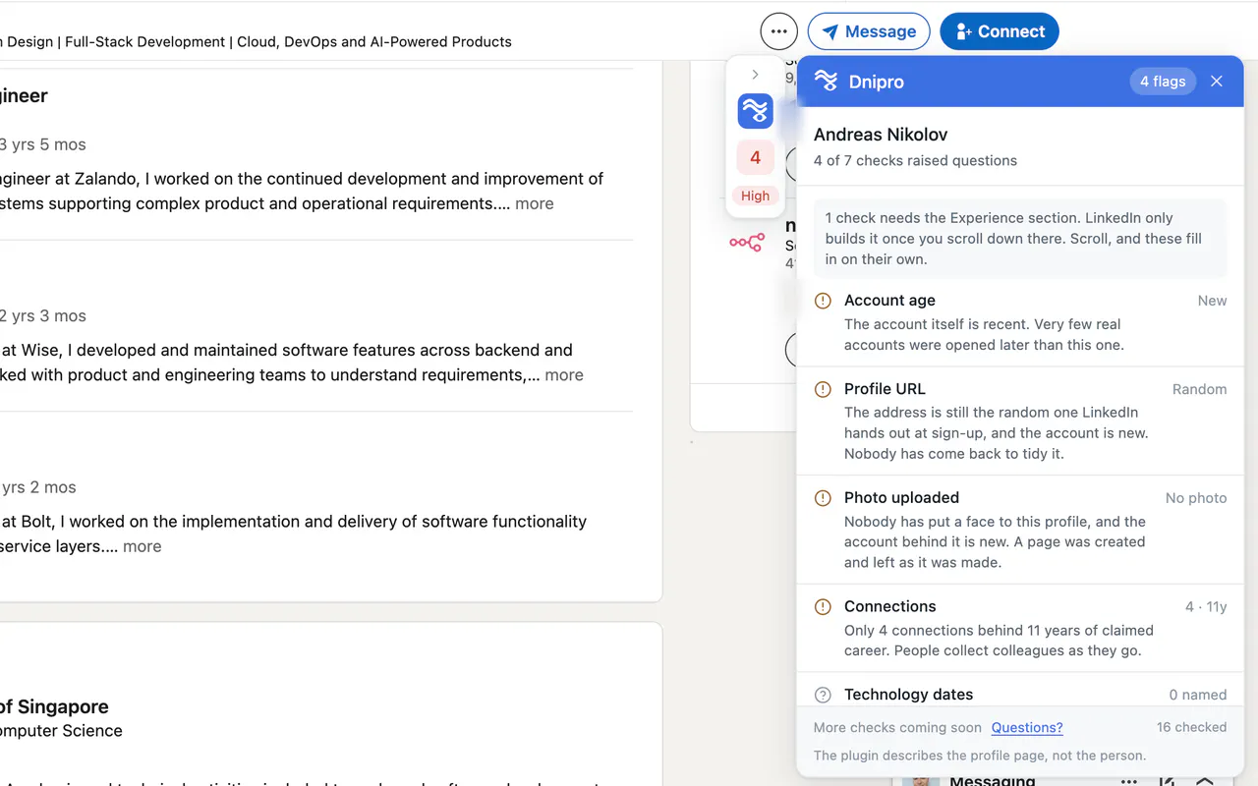Click the blue Dnipro icon in side widget

coord(755,111)
